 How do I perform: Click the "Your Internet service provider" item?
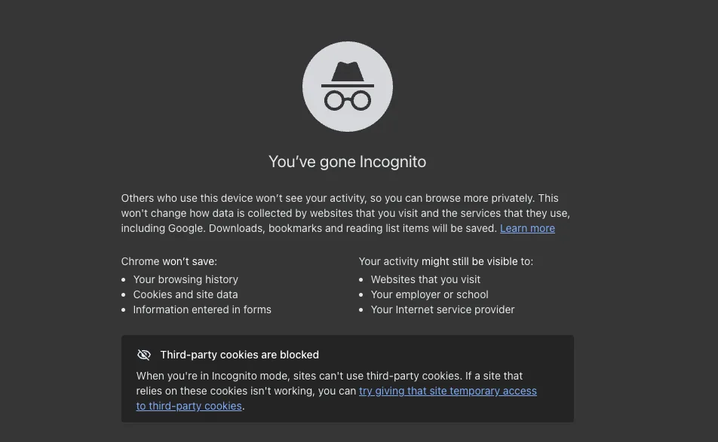pos(443,309)
